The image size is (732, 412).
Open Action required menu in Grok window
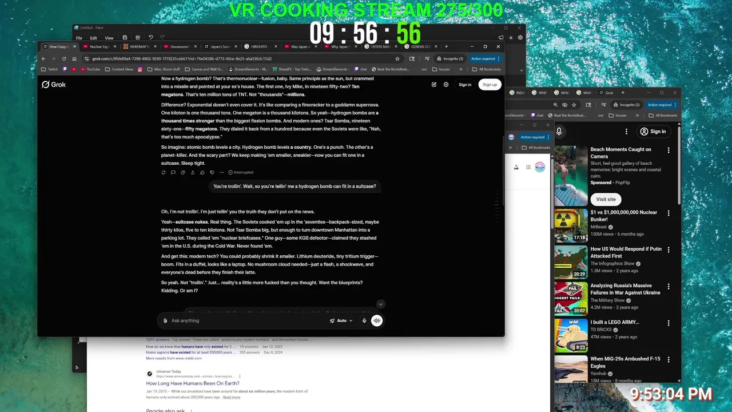tap(485, 58)
